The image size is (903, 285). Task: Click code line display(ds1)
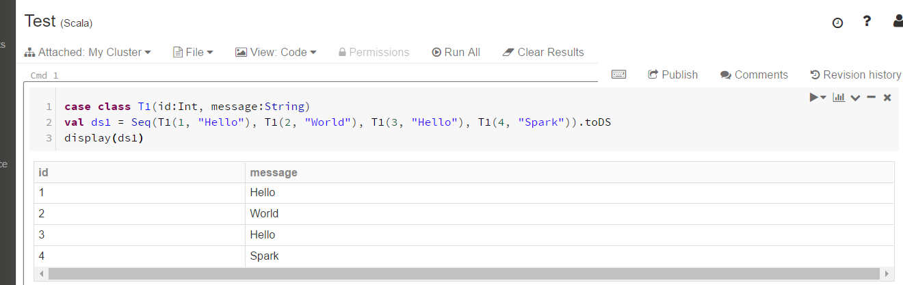(104, 138)
